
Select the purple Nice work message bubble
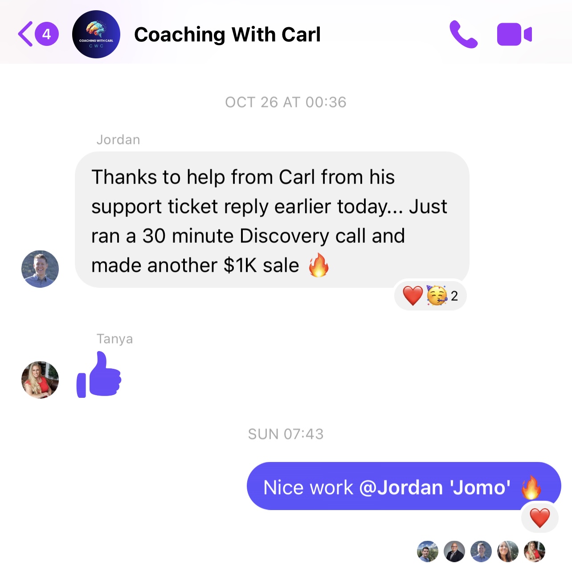[404, 486]
